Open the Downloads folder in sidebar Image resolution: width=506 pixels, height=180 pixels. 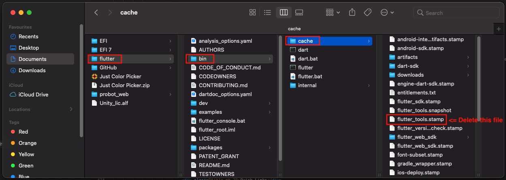pos(32,70)
